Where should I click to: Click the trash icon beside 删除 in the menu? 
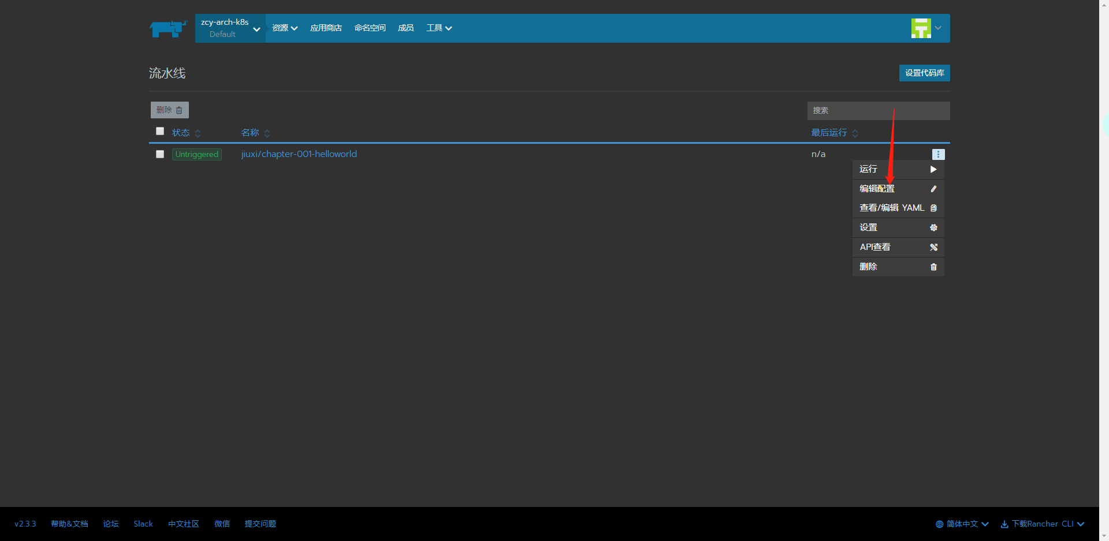tap(933, 267)
